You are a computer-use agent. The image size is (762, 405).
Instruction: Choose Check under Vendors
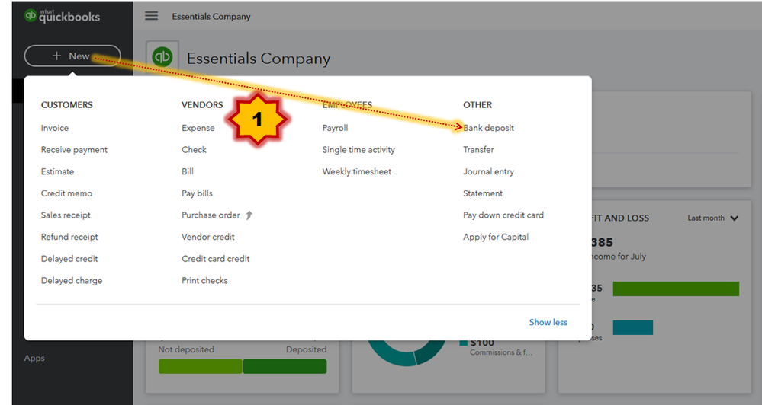click(x=194, y=150)
